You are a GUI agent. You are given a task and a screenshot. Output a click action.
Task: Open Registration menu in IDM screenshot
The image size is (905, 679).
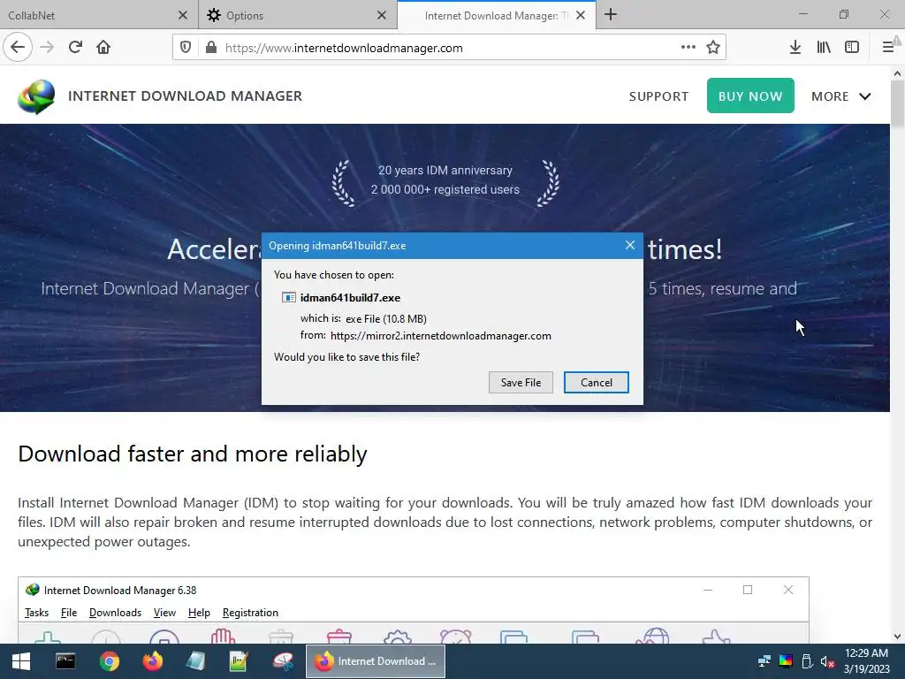pyautogui.click(x=250, y=613)
